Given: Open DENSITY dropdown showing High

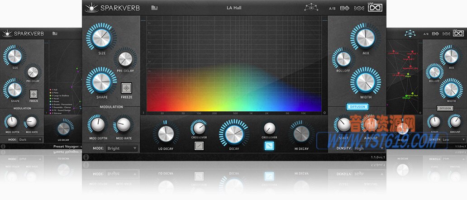Looking at the screenshot, I should point(368,148).
